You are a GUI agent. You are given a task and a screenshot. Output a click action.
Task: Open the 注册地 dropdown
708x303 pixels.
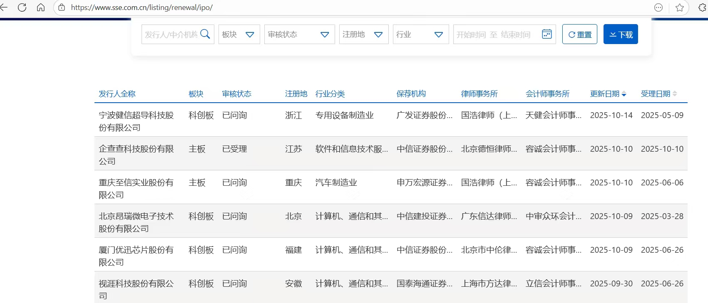tap(364, 34)
